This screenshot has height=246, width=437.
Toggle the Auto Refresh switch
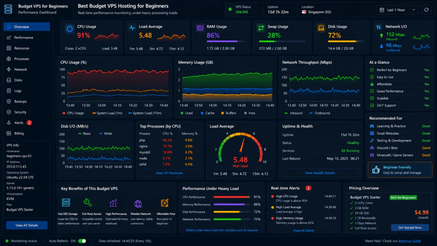point(82,241)
